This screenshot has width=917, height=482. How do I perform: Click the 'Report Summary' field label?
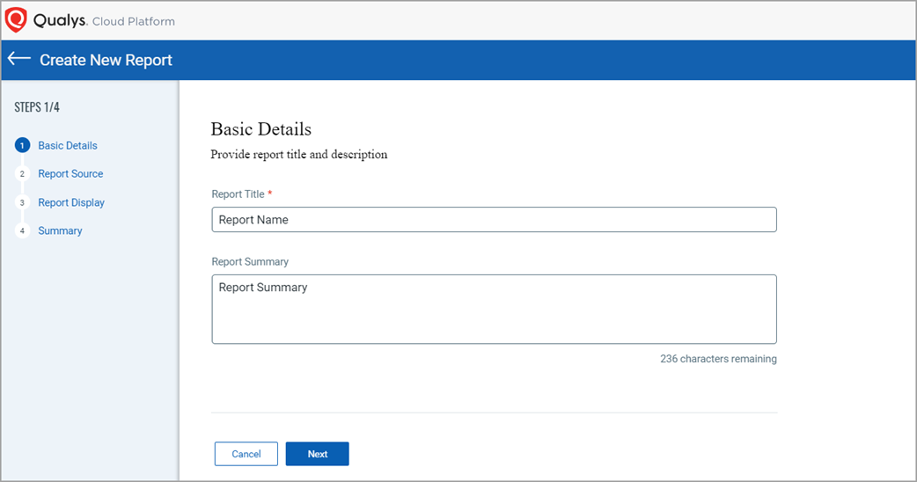click(250, 262)
